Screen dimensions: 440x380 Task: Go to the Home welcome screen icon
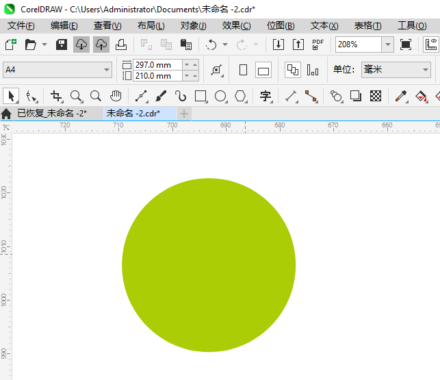[6, 114]
